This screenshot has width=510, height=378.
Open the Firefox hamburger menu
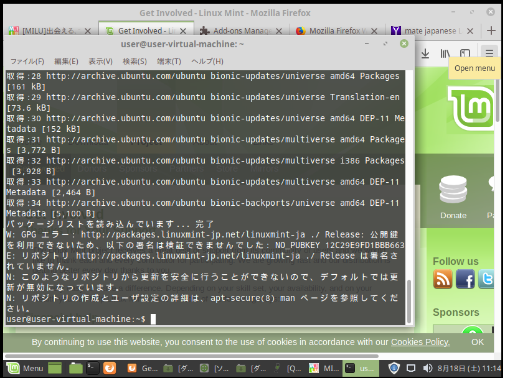490,53
